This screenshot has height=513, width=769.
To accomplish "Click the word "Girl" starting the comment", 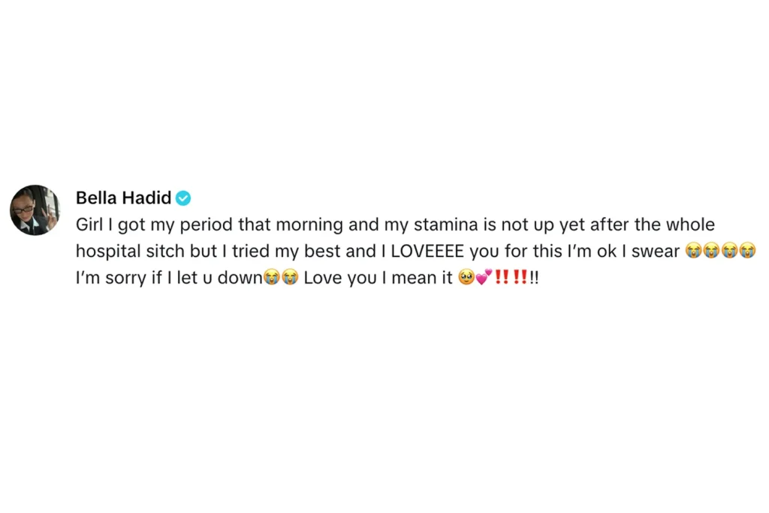I will [89, 225].
